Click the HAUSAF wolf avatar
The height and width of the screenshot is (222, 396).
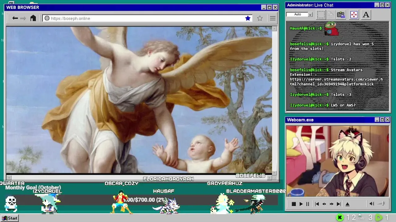166,205
